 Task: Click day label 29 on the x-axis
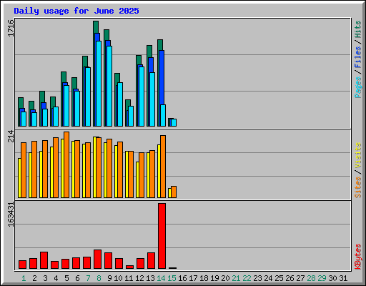click(322, 278)
